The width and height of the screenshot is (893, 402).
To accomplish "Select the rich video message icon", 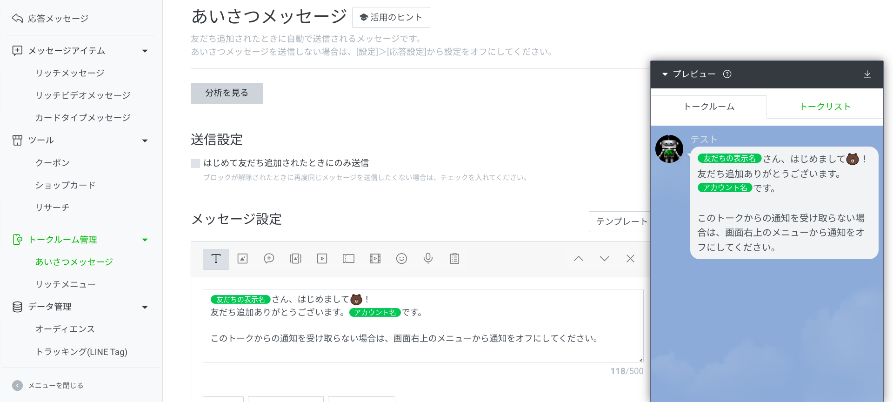I will (x=375, y=259).
